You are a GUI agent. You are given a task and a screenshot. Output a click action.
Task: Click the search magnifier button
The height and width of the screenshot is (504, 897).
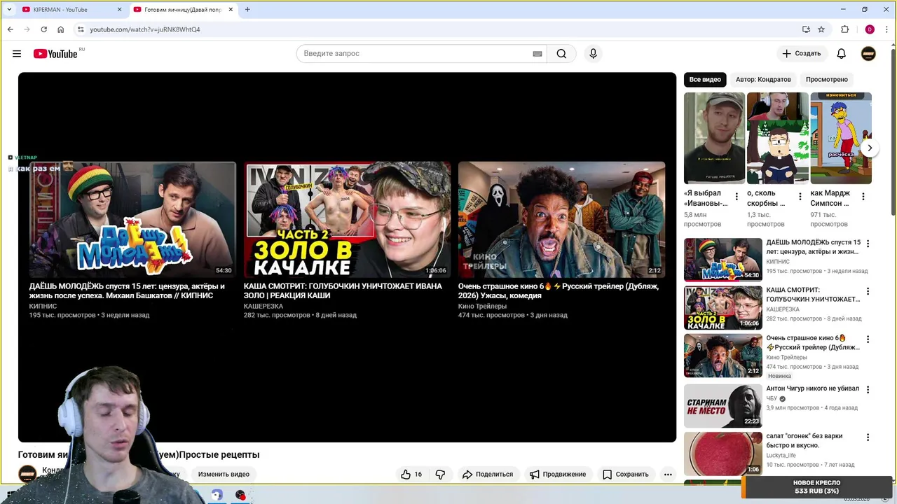click(561, 54)
